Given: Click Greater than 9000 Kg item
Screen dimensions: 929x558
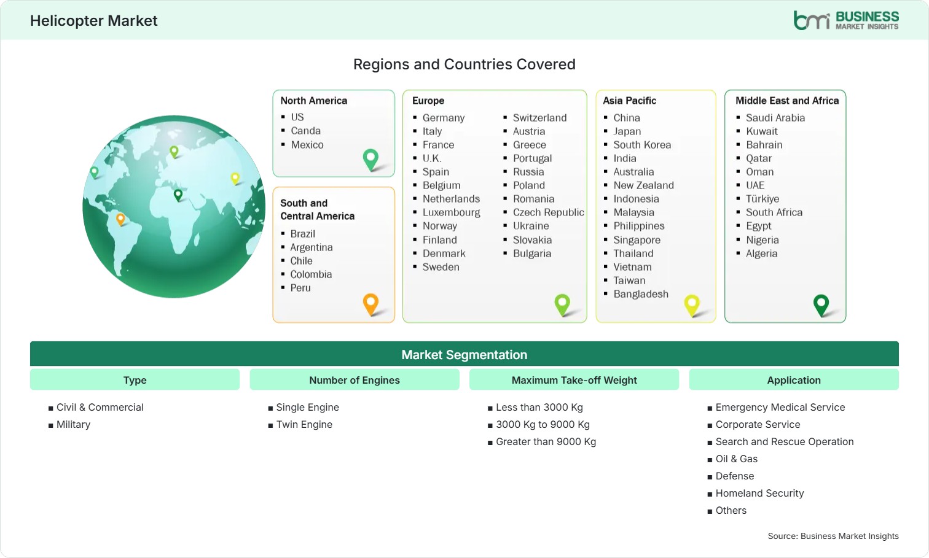Looking at the screenshot, I should coord(546,441).
